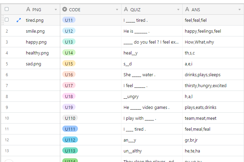Check the tired.png row checkbox

tap(6, 20)
